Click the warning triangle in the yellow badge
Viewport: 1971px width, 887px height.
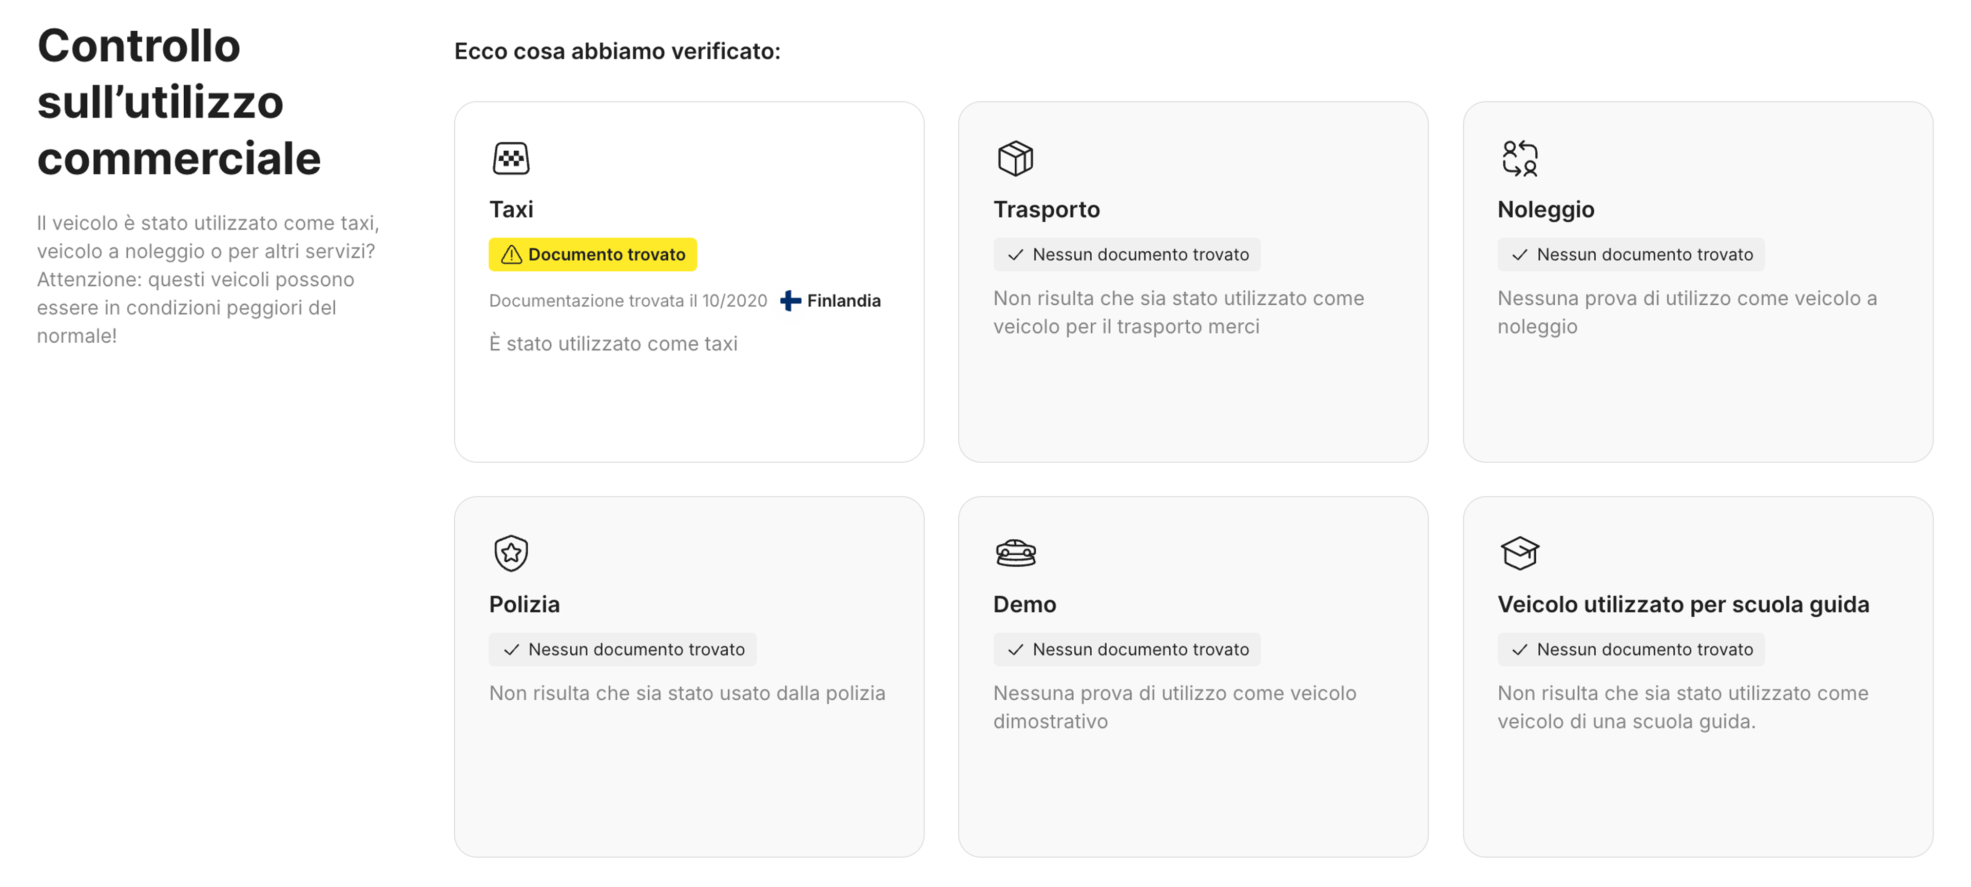tap(511, 254)
